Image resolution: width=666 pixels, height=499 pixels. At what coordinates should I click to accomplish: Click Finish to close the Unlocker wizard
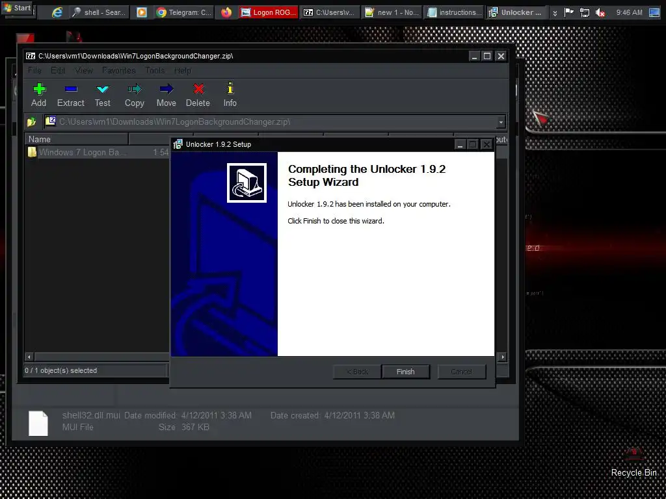coord(406,372)
